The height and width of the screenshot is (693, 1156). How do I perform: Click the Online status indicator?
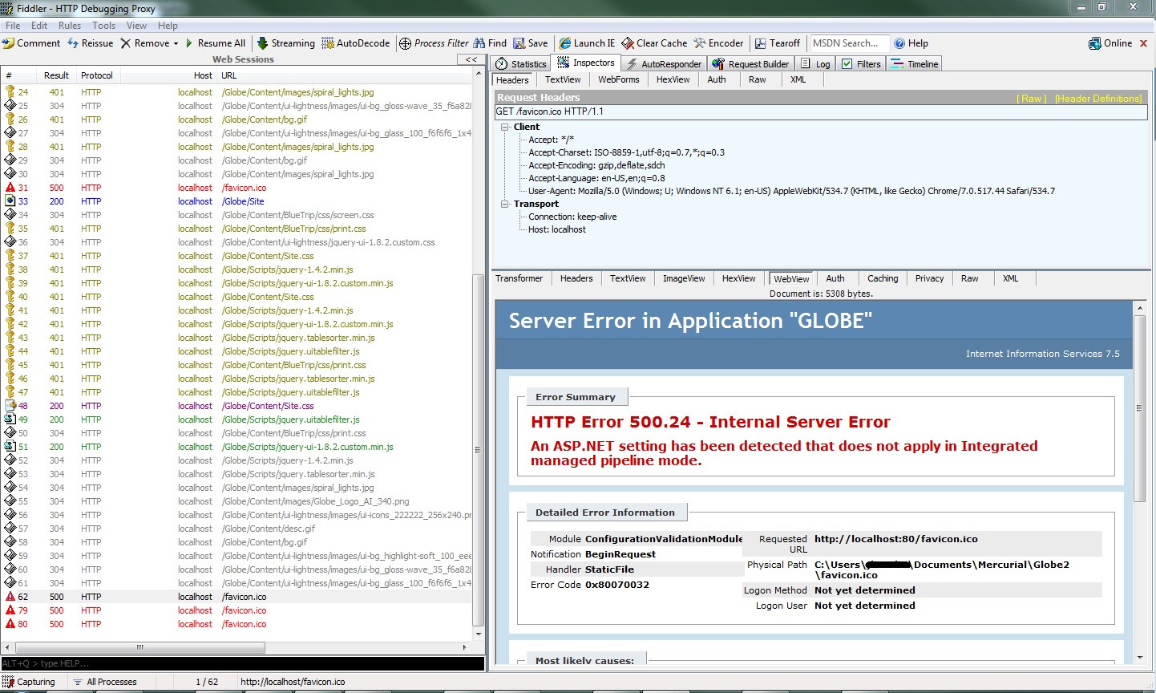(x=1110, y=43)
